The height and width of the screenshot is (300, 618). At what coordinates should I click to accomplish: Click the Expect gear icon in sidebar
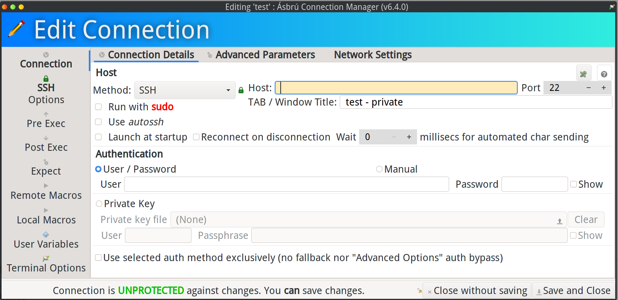click(x=46, y=162)
